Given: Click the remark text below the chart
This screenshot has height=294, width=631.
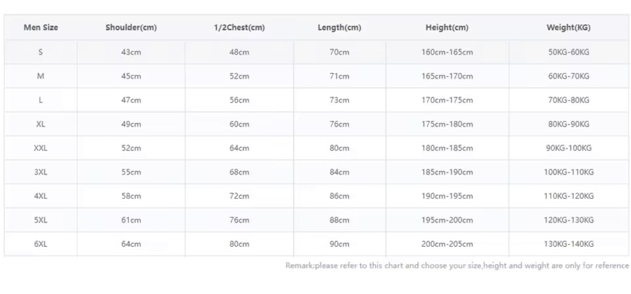Looking at the screenshot, I should [457, 265].
